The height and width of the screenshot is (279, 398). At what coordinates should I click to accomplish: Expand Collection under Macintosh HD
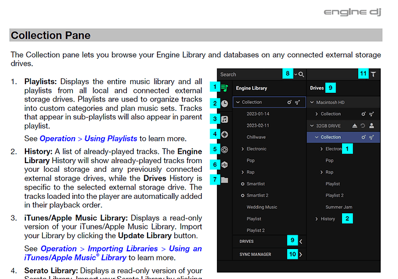coord(317,114)
